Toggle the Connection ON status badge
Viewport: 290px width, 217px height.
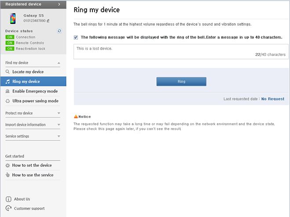(10, 37)
